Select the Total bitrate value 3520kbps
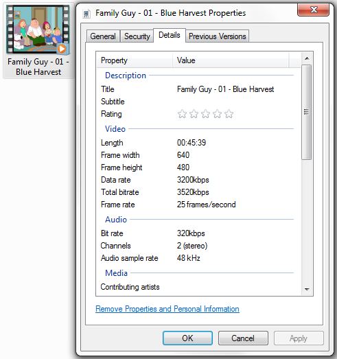This screenshot has width=337, height=359. tap(193, 192)
